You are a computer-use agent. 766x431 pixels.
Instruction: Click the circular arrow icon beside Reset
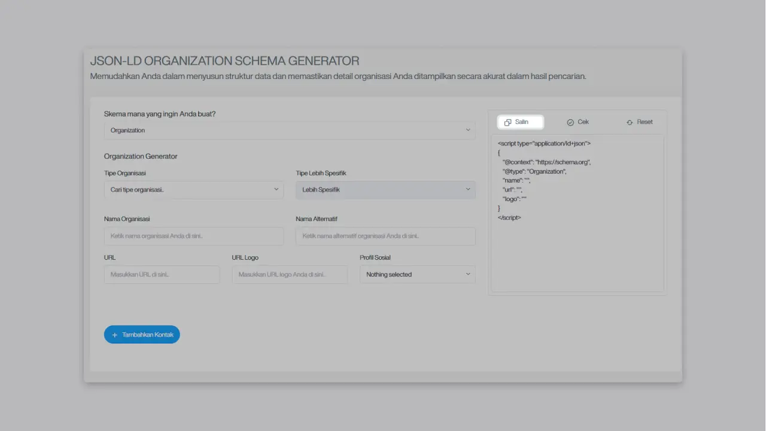pyautogui.click(x=630, y=122)
